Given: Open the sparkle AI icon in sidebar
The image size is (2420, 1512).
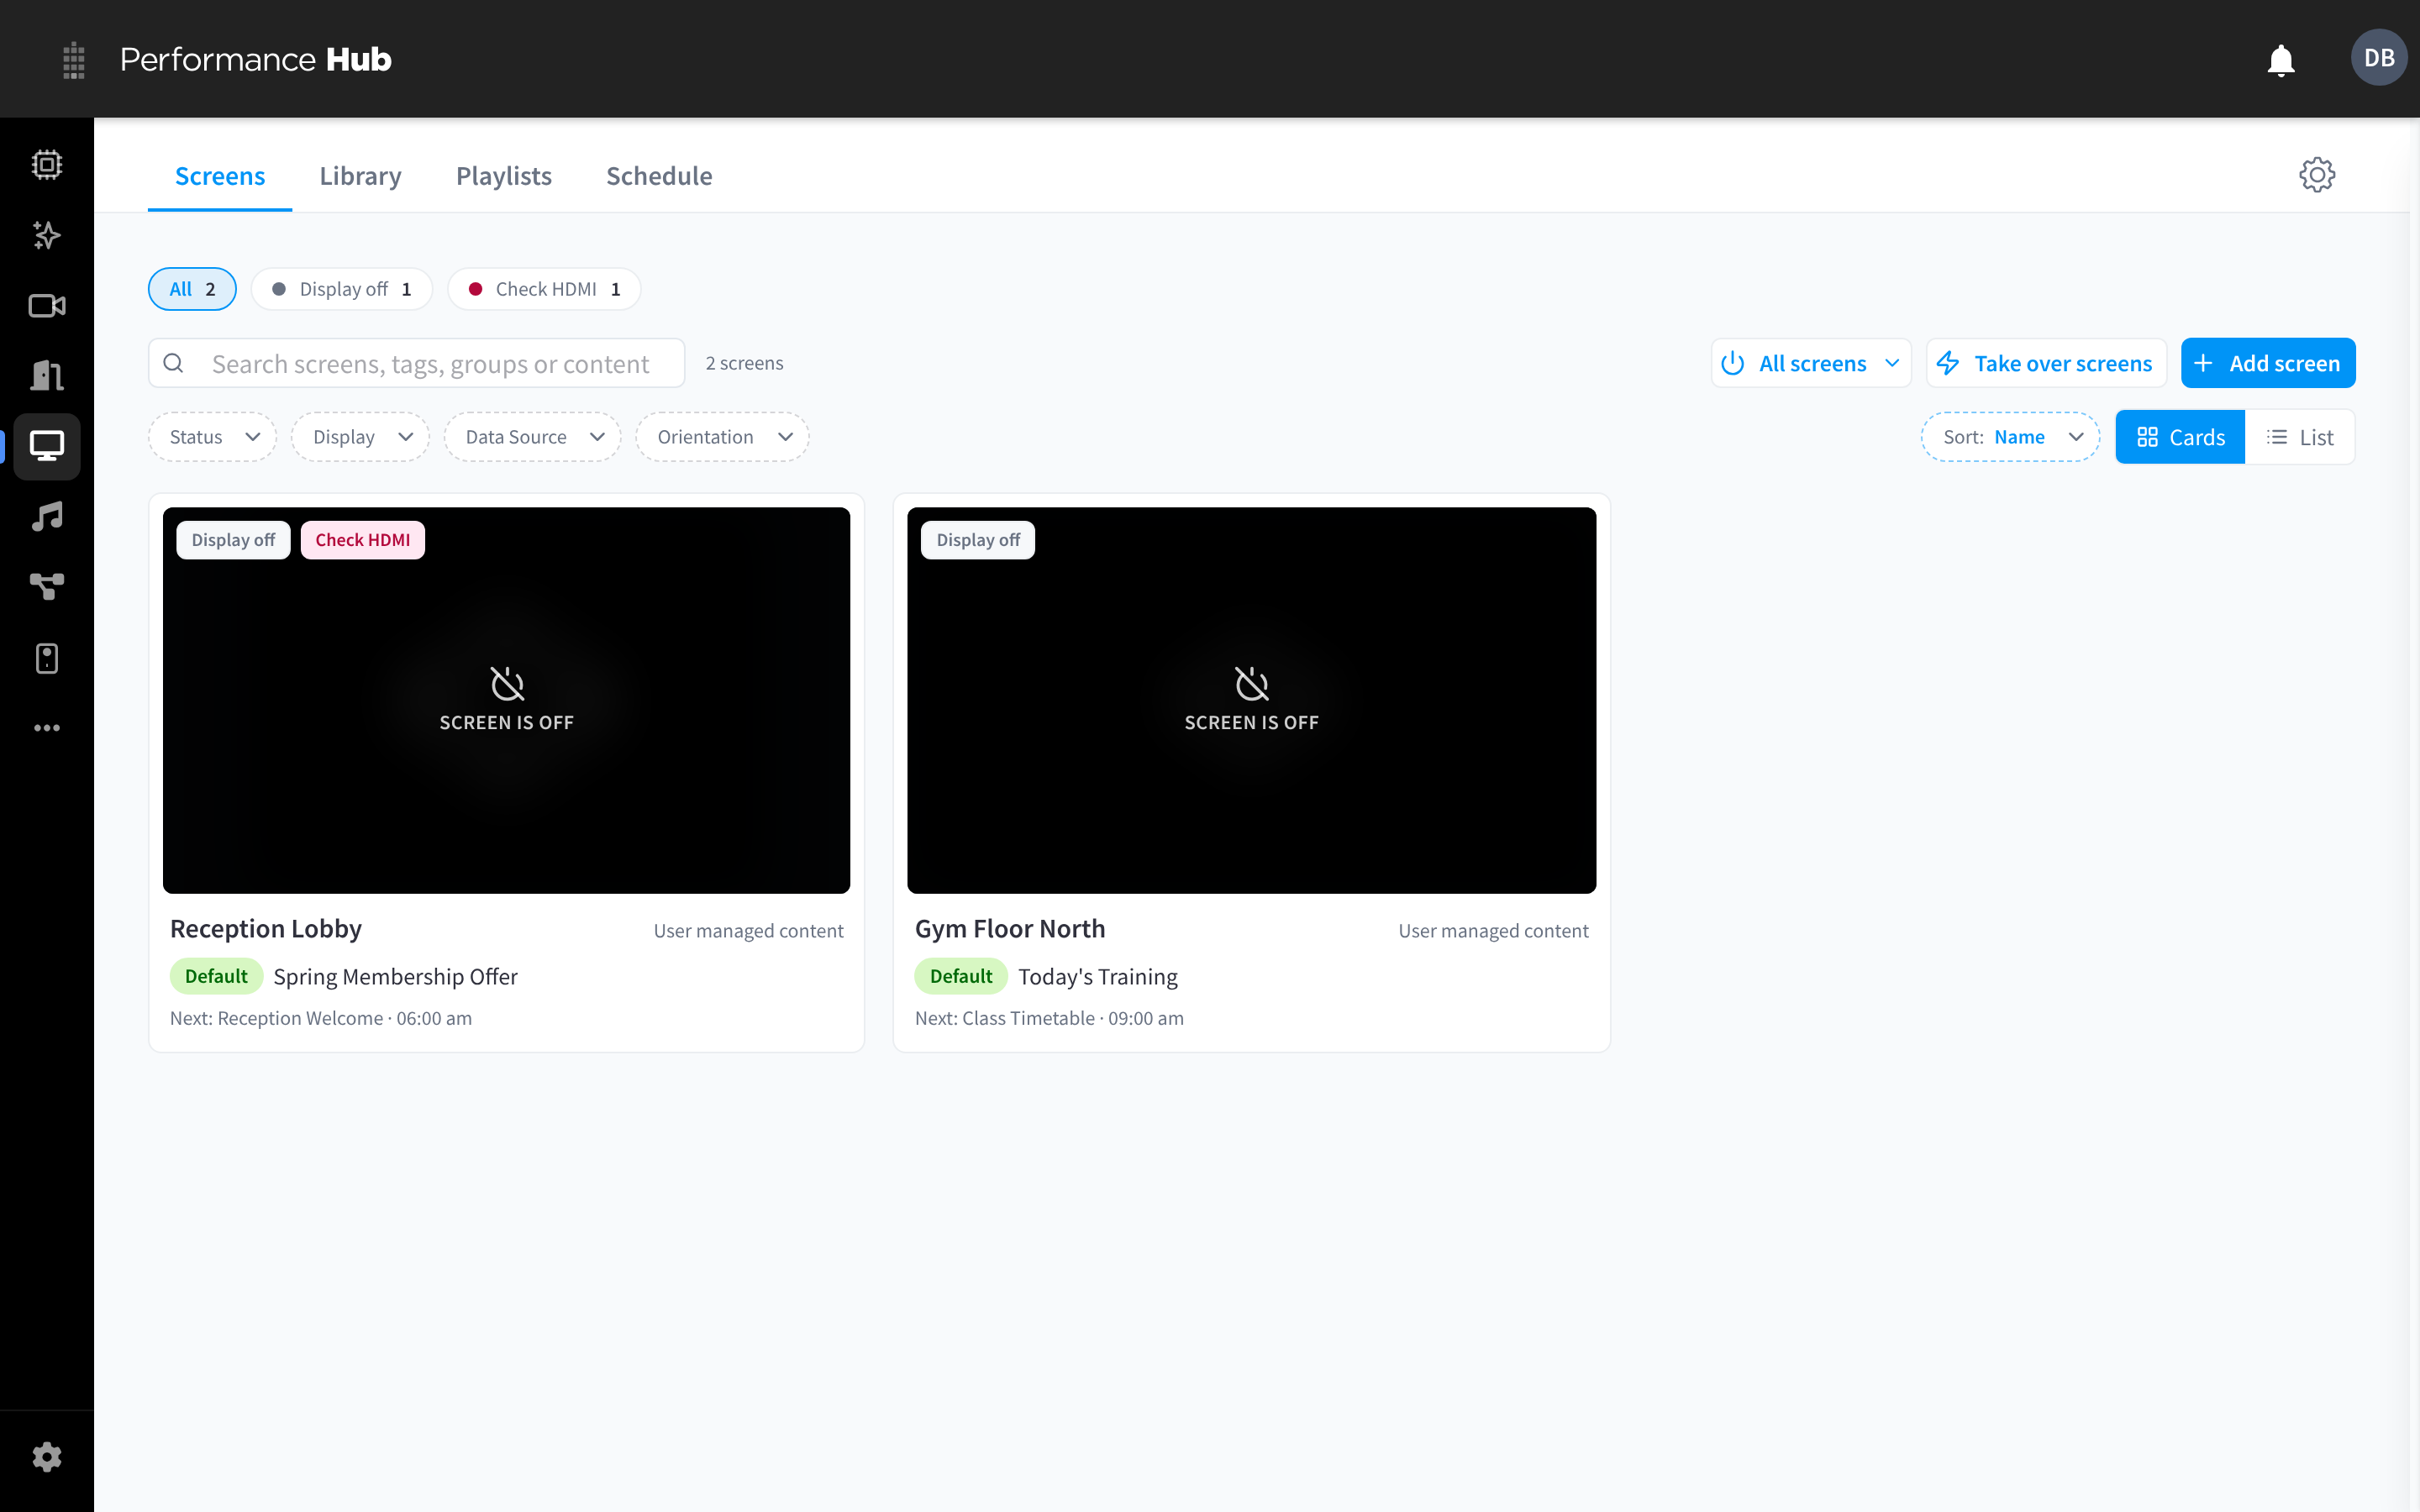Looking at the screenshot, I should tap(47, 235).
